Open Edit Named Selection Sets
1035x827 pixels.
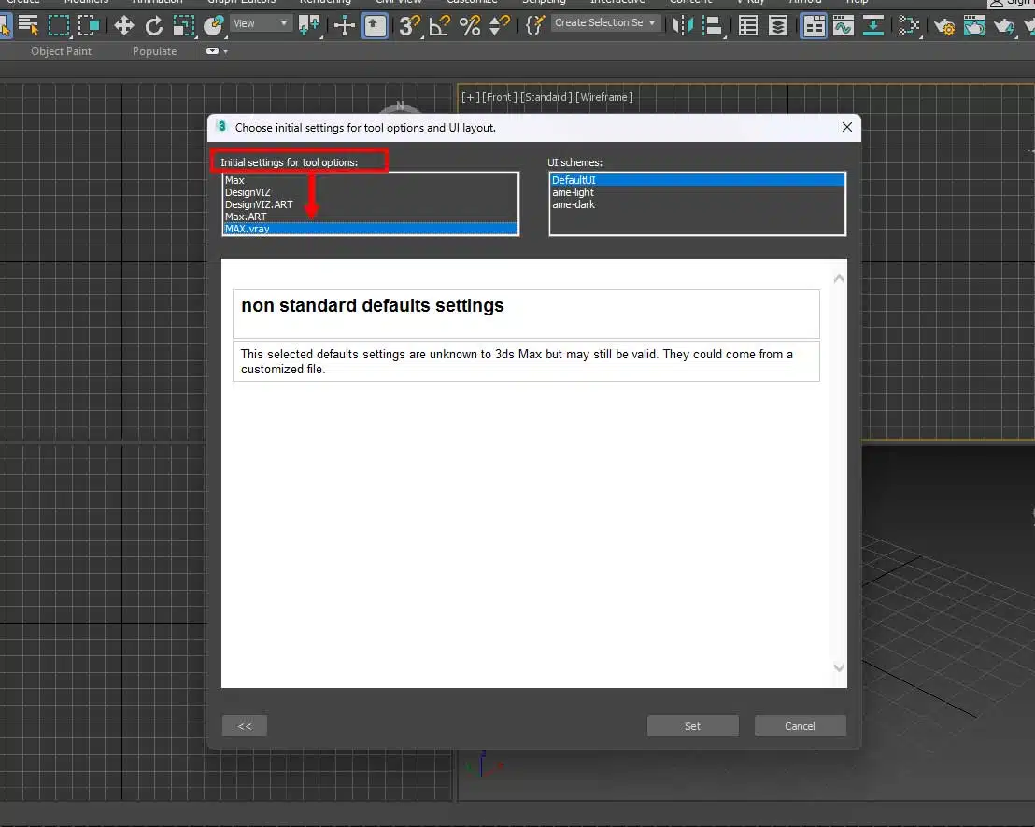534,26
